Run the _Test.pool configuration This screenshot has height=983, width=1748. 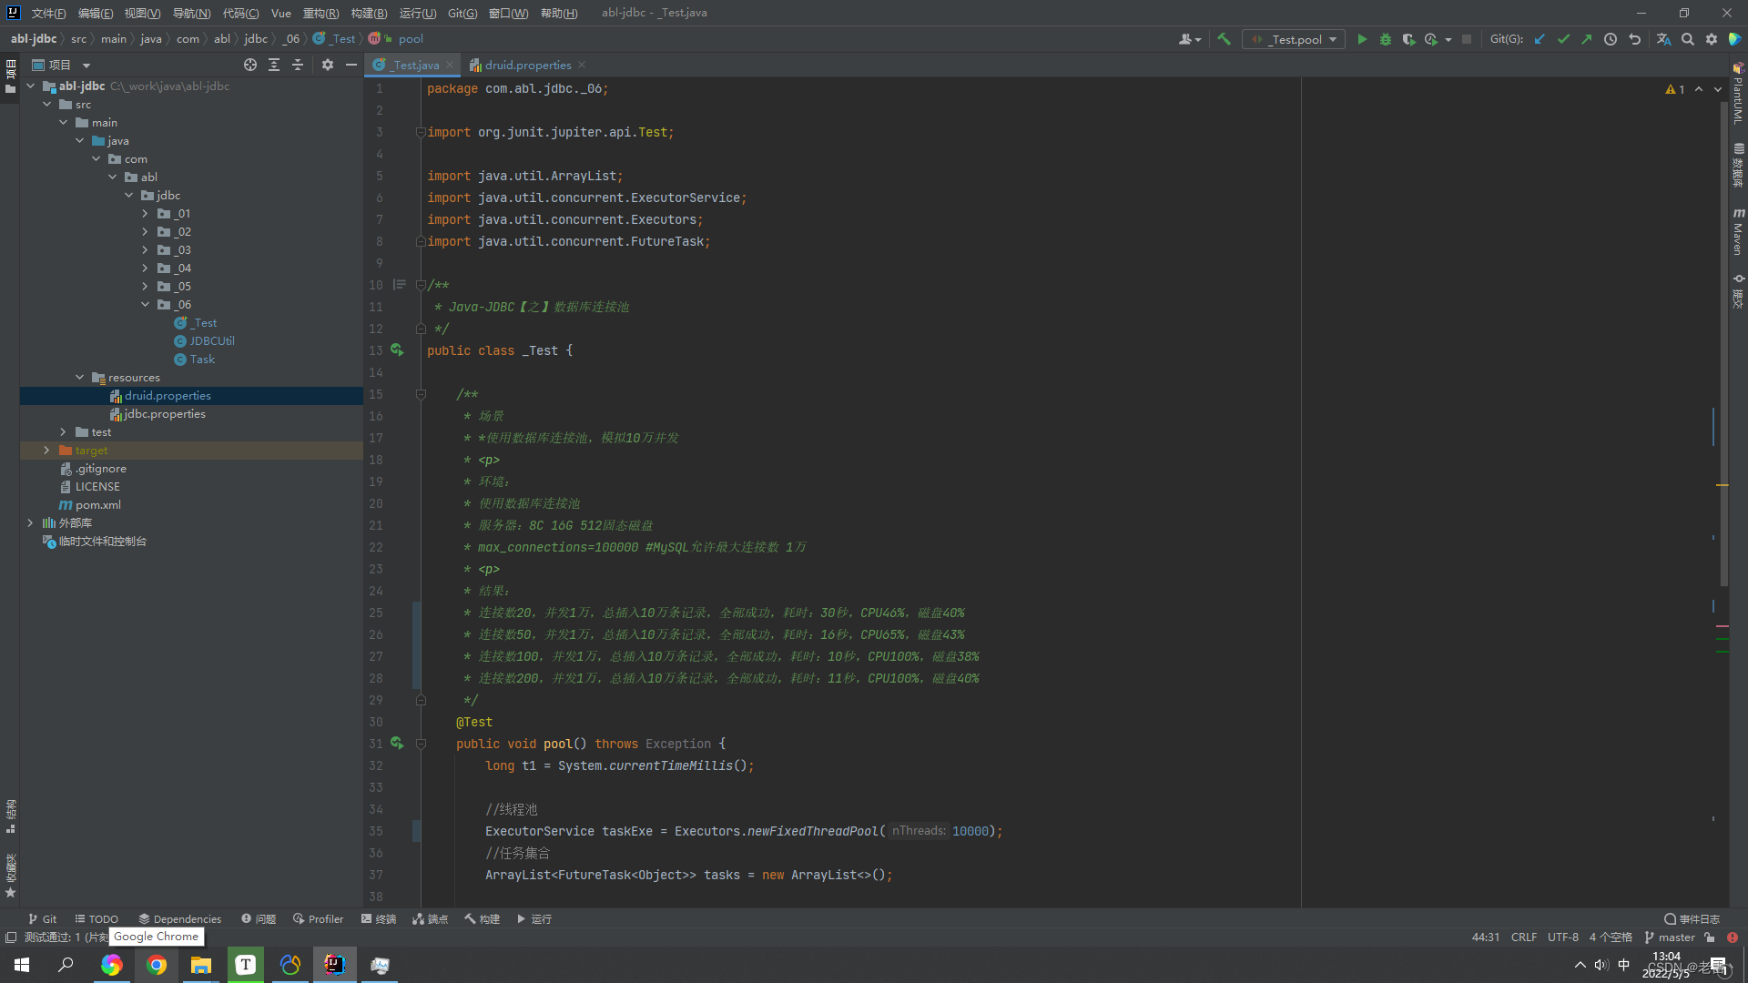pyautogui.click(x=1362, y=39)
